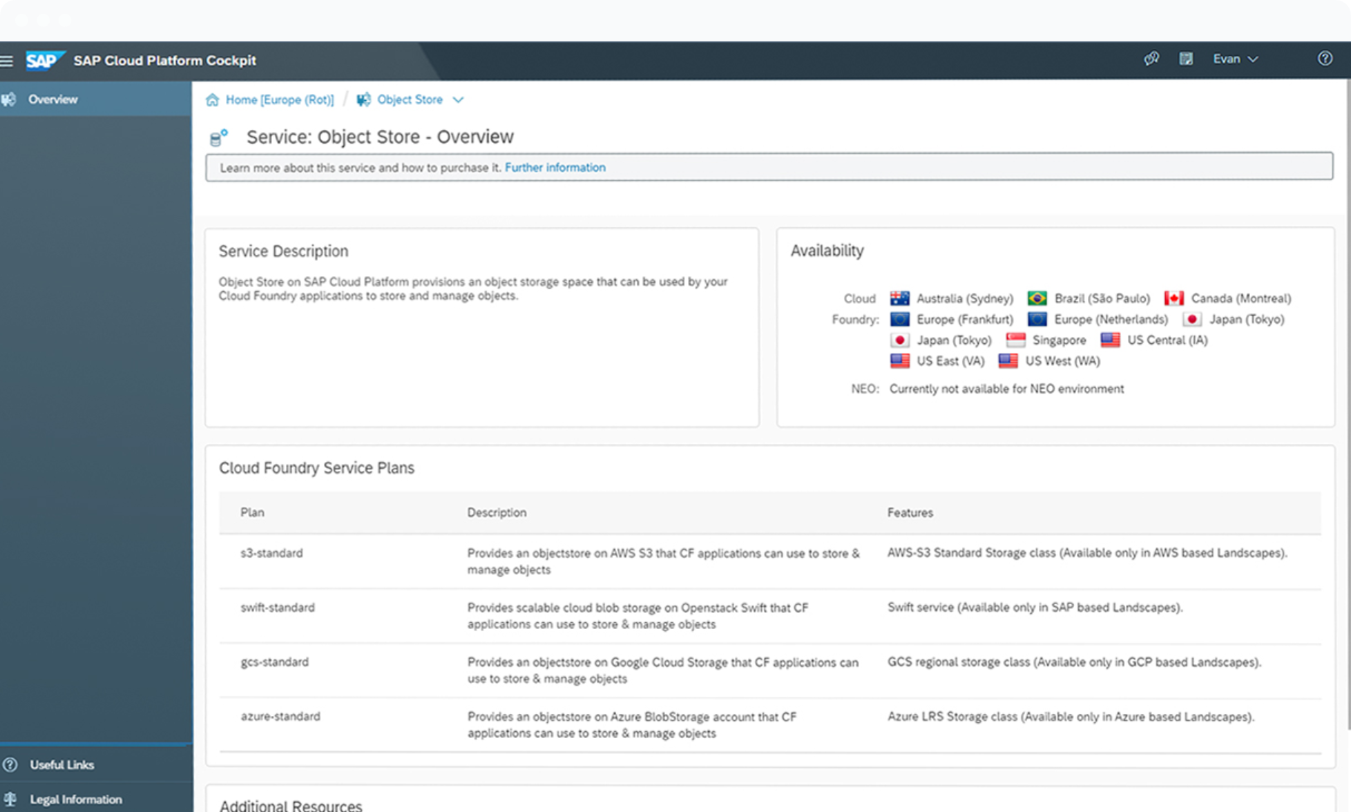1351x812 pixels.
Task: Open the Help question mark icon
Action: [1325, 59]
